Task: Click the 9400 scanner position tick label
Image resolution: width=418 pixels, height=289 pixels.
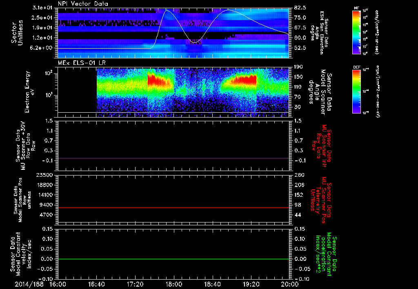Action: [47, 205]
